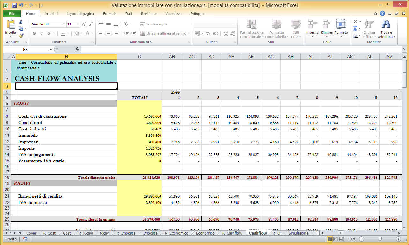Screen dimensions: 409x245
Task: Click the zoom slider handle
Action: tap(380, 239)
